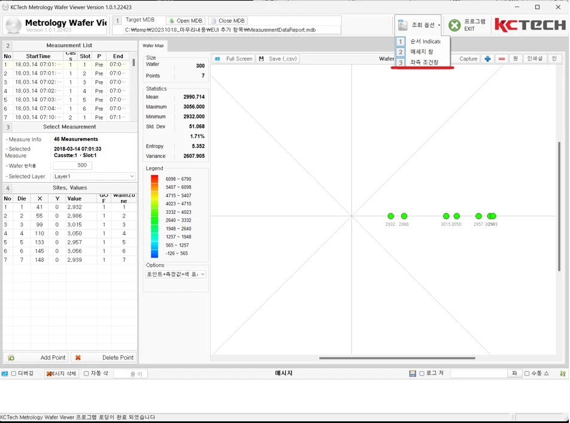Toggle the 수동 스 checkbox
Viewport: 570px width, 423px height.
click(x=527, y=373)
